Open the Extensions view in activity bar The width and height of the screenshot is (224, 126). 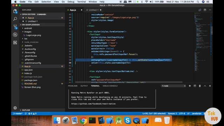coord(15,42)
